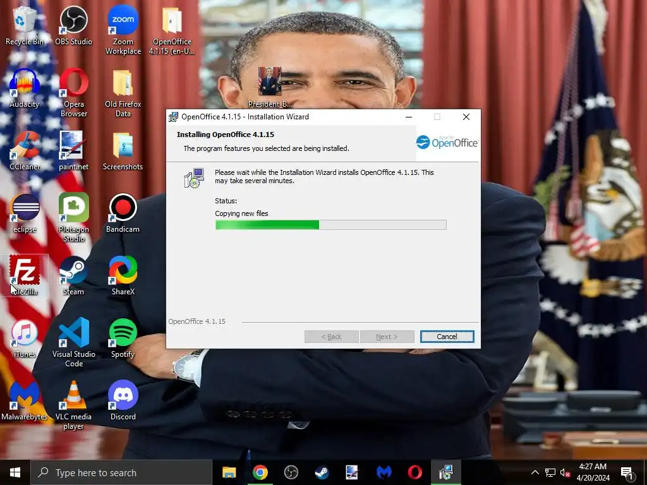Open paint.net from the taskbar

click(x=353, y=472)
